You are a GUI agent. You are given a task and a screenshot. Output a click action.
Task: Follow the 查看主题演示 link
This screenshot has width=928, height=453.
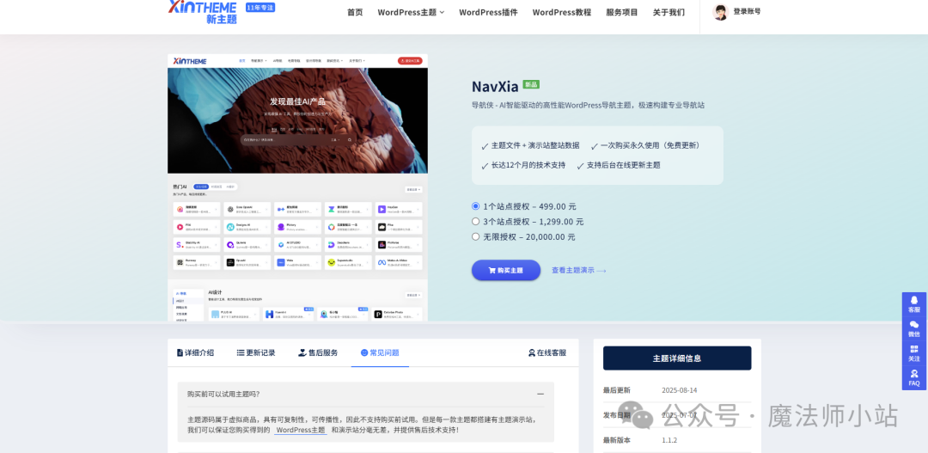click(x=579, y=271)
